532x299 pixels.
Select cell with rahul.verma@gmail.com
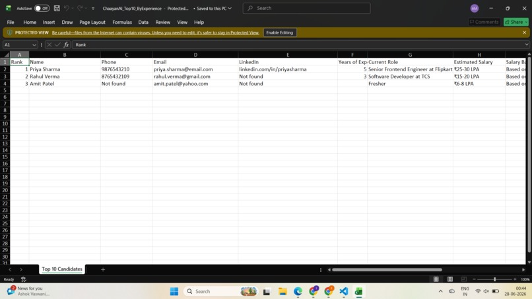click(x=195, y=77)
